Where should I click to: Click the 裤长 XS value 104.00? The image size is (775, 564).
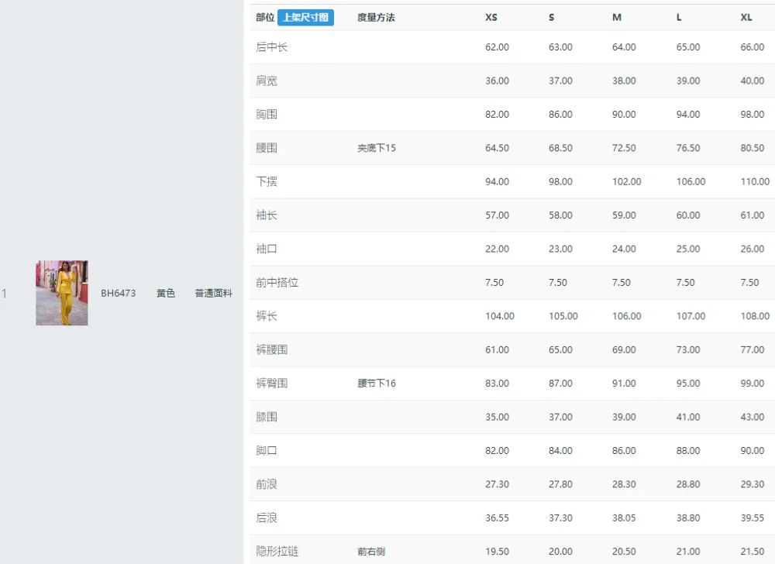[500, 316]
